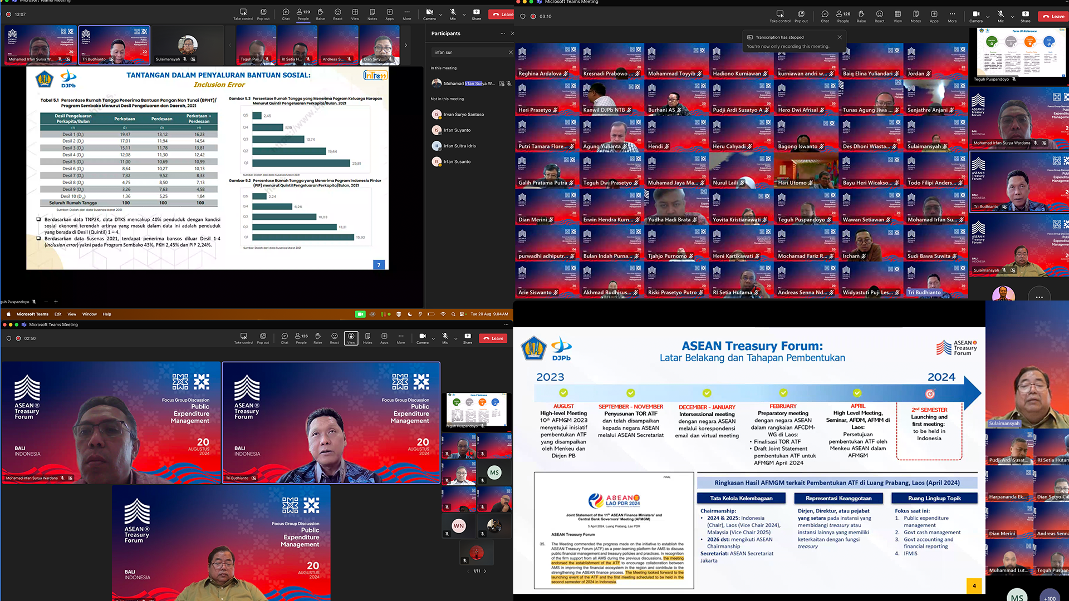Open the Help menu in macOS menu bar
This screenshot has height=601, width=1069.
(107, 314)
